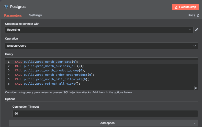
Task: Open the Execute Query operation dropdown
Action: [x=102, y=46]
